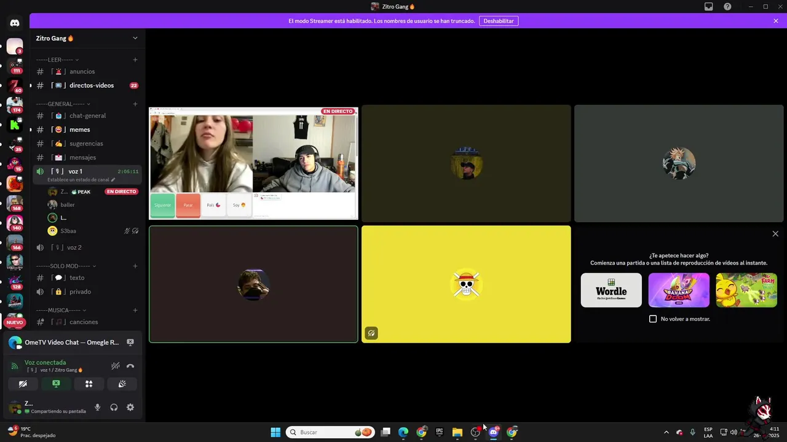The width and height of the screenshot is (787, 442).
Task: Open the directos-videos channel
Action: [x=87, y=85]
